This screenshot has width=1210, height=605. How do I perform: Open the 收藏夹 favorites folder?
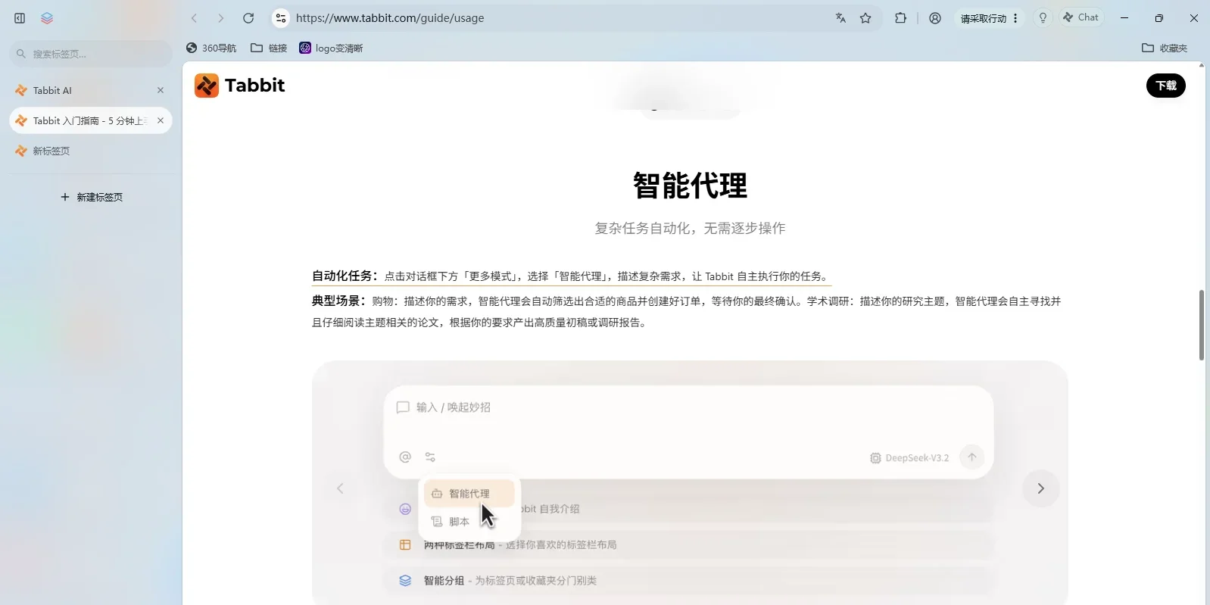(1165, 48)
